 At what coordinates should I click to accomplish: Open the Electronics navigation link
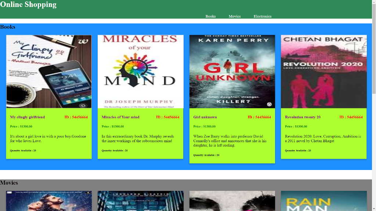point(262,16)
